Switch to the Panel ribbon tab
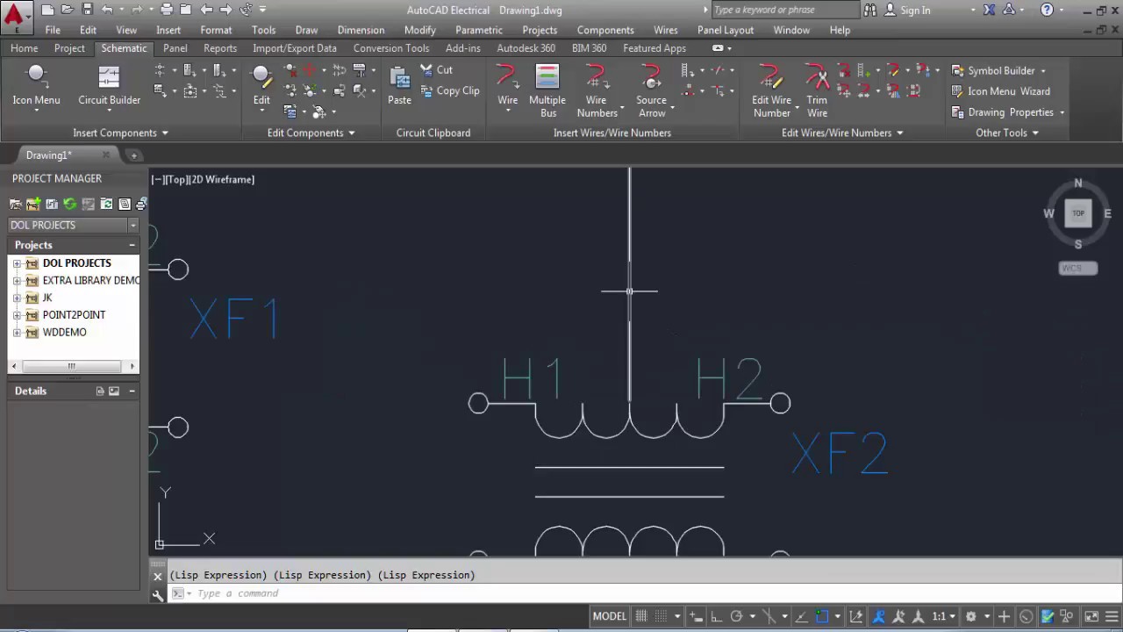 [175, 48]
